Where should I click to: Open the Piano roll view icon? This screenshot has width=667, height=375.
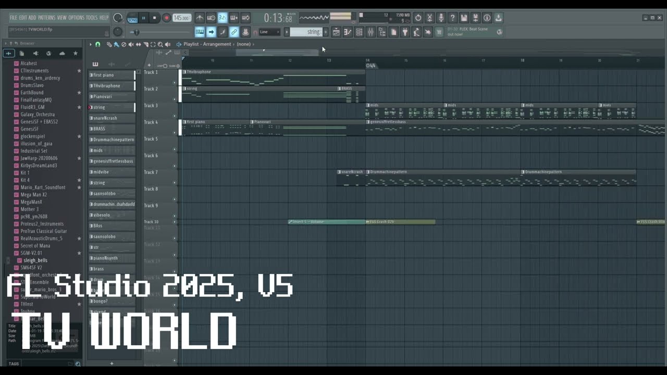point(348,32)
